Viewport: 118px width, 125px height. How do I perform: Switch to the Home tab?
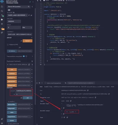(x=46, y=1)
